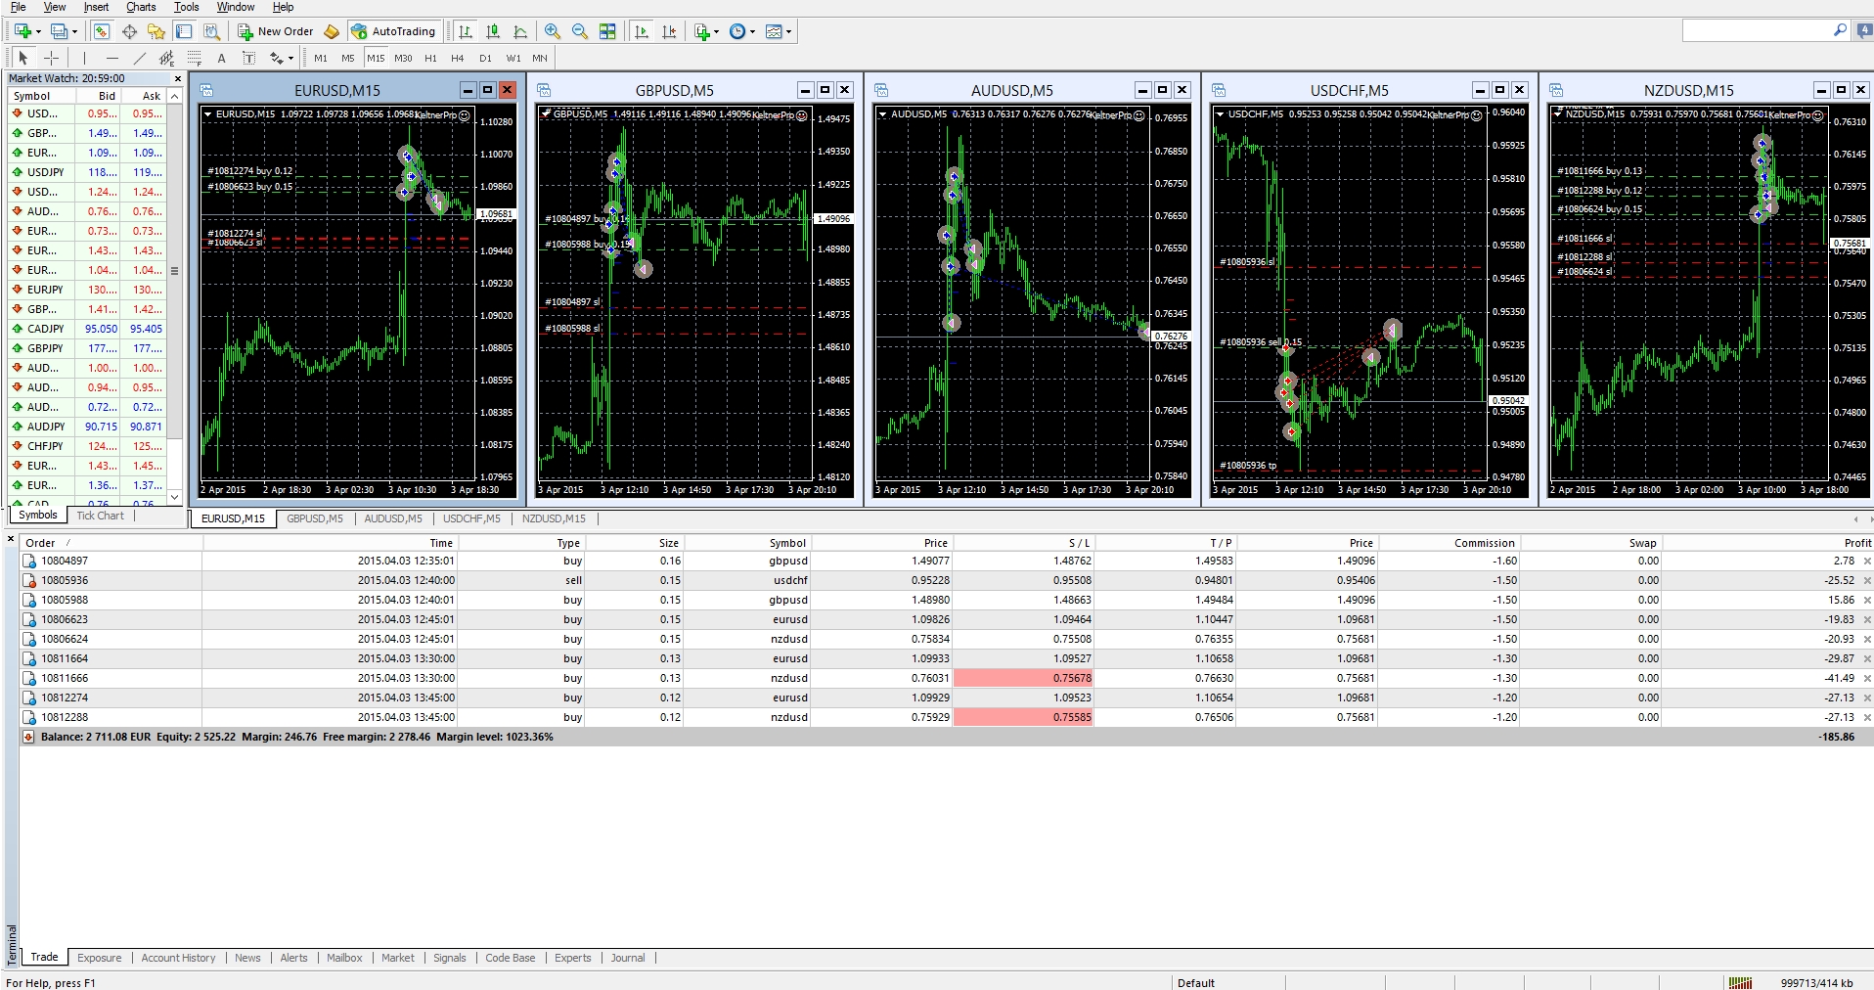Switch chart to H1 timeframe
The width and height of the screenshot is (1874, 990).
[430, 58]
